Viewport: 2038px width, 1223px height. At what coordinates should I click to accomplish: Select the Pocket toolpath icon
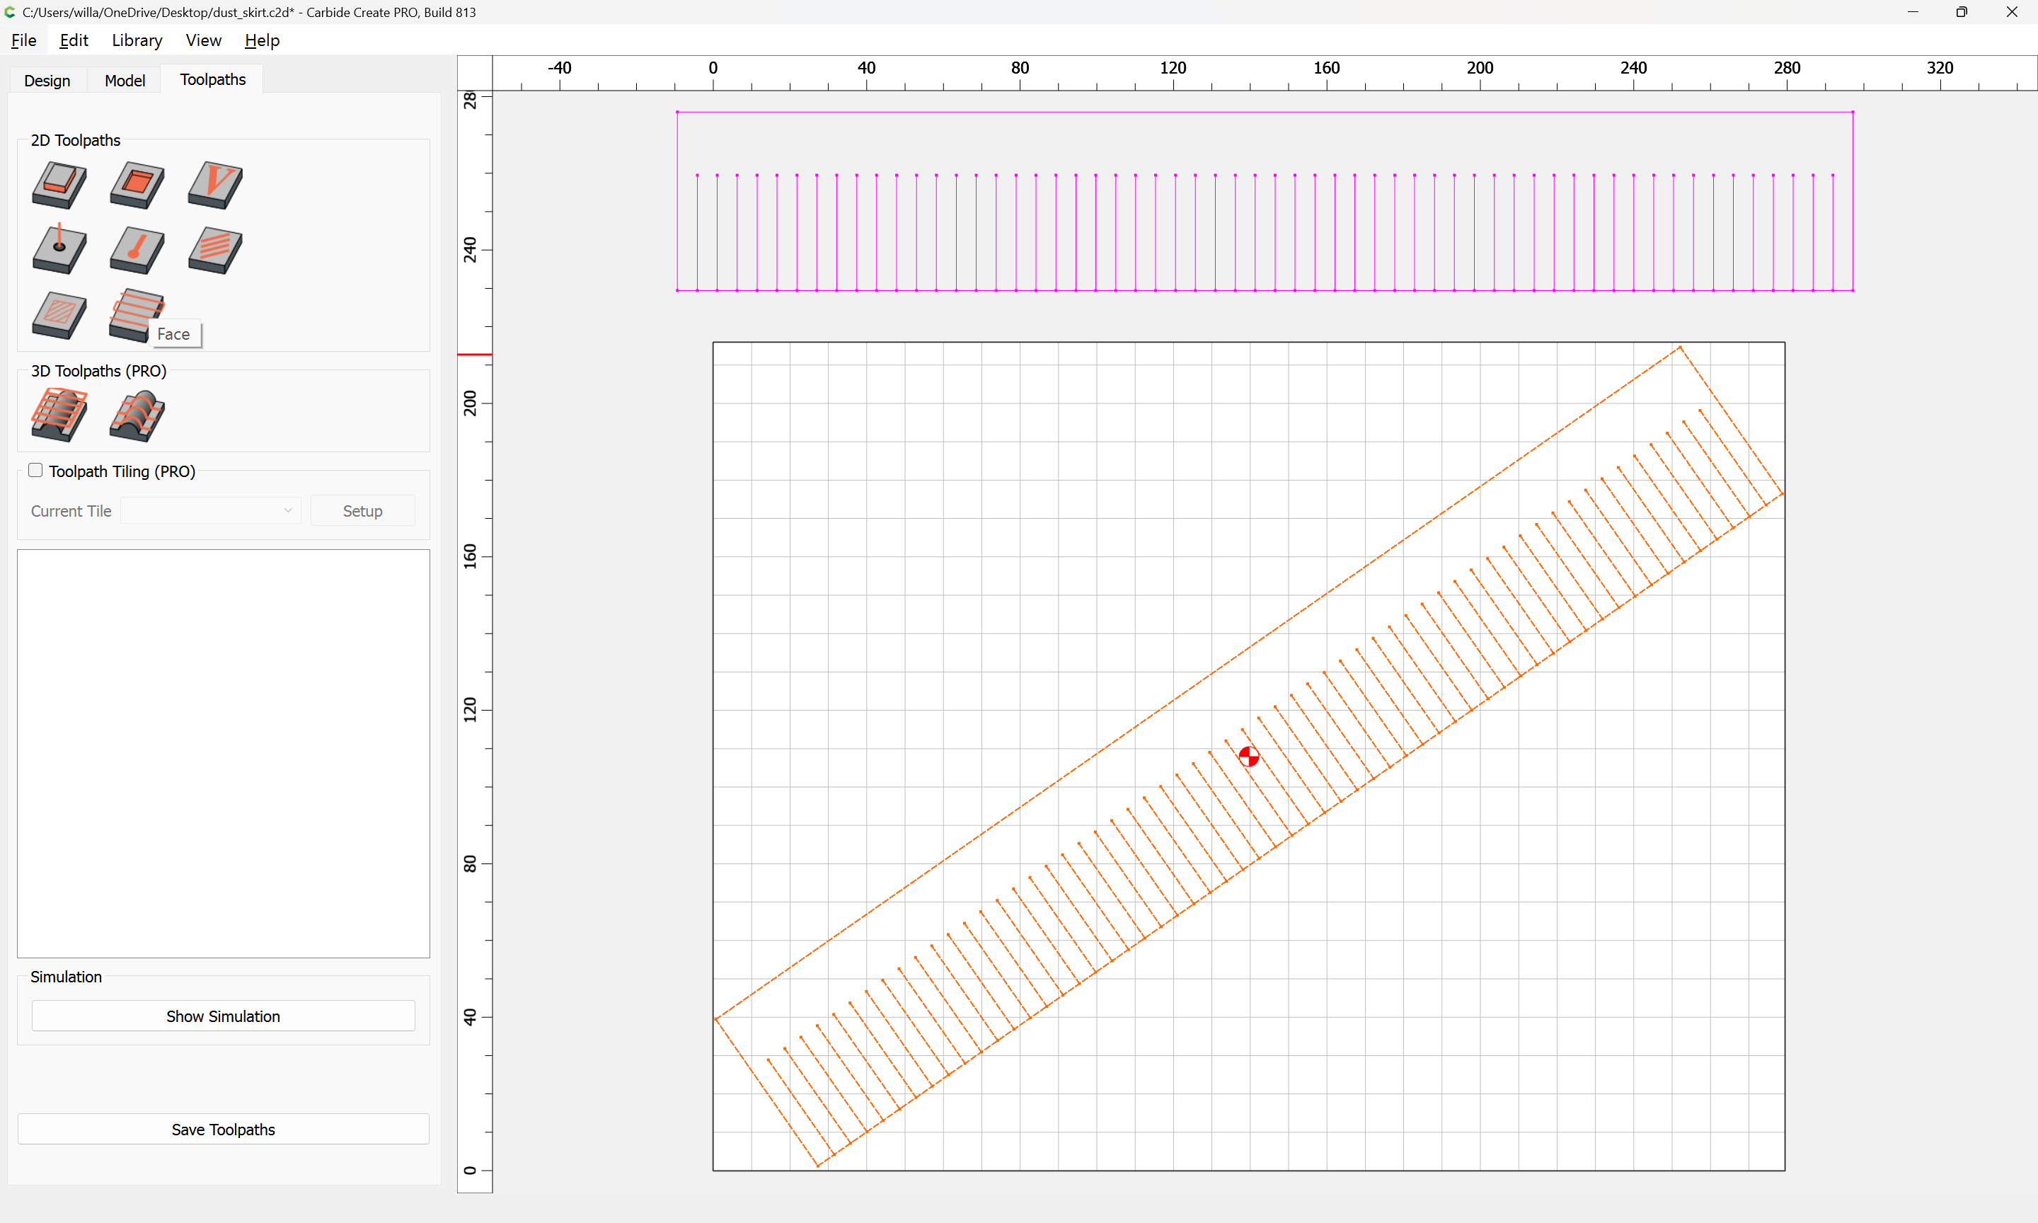(x=137, y=185)
